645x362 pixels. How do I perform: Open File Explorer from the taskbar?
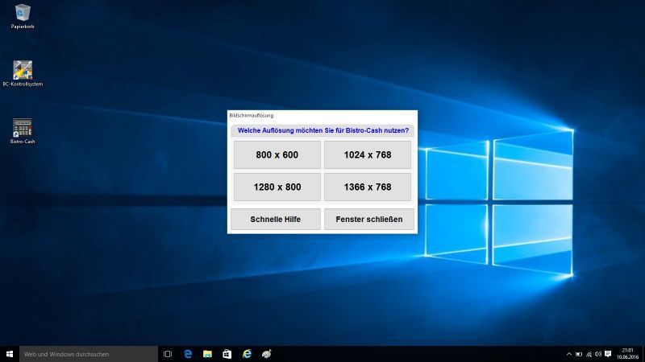coord(207,354)
